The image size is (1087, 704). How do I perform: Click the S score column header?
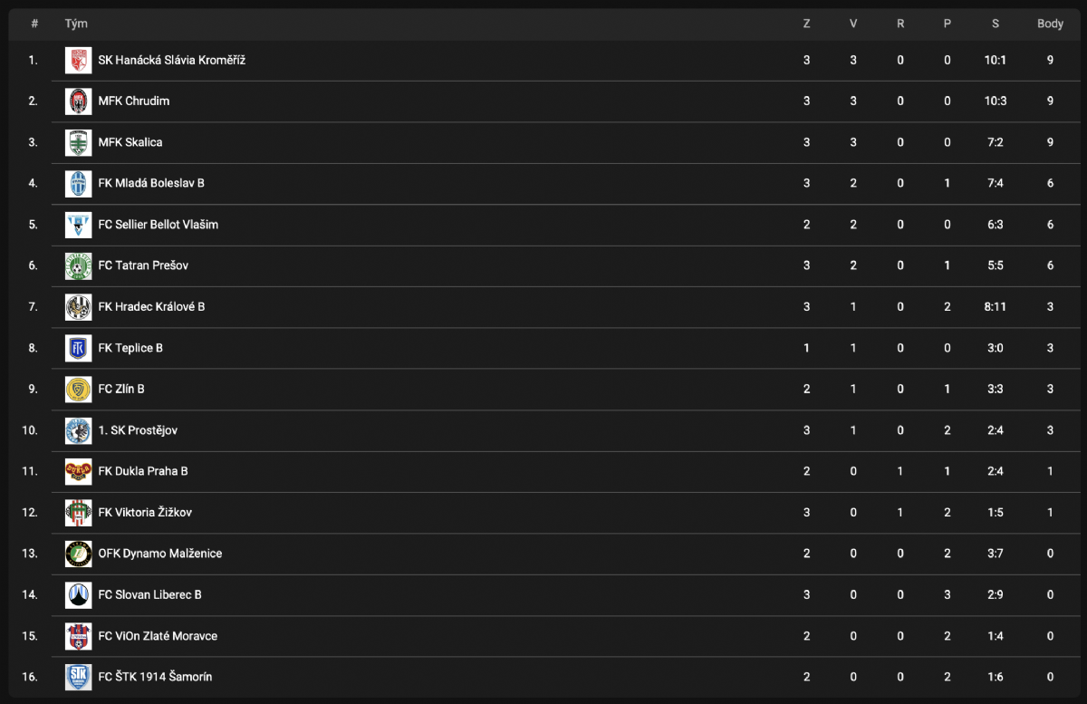pyautogui.click(x=995, y=24)
